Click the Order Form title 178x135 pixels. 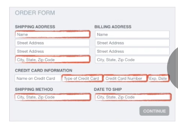(35, 13)
